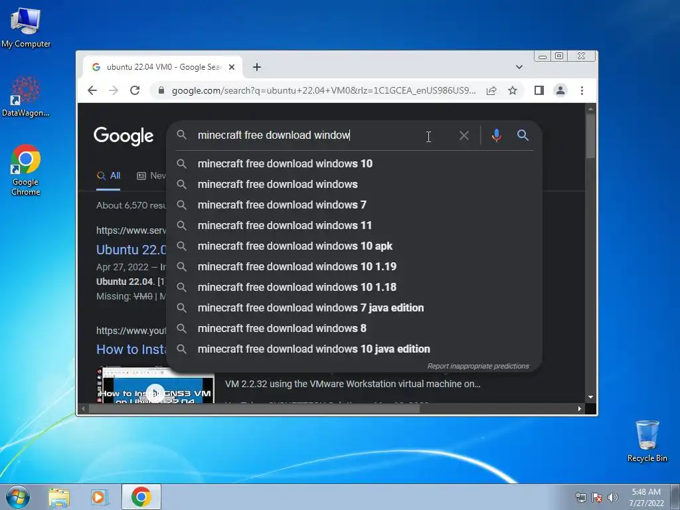Screen dimensions: 680x510
Task: Click the Action Center flag tray icon
Action: coord(597,497)
